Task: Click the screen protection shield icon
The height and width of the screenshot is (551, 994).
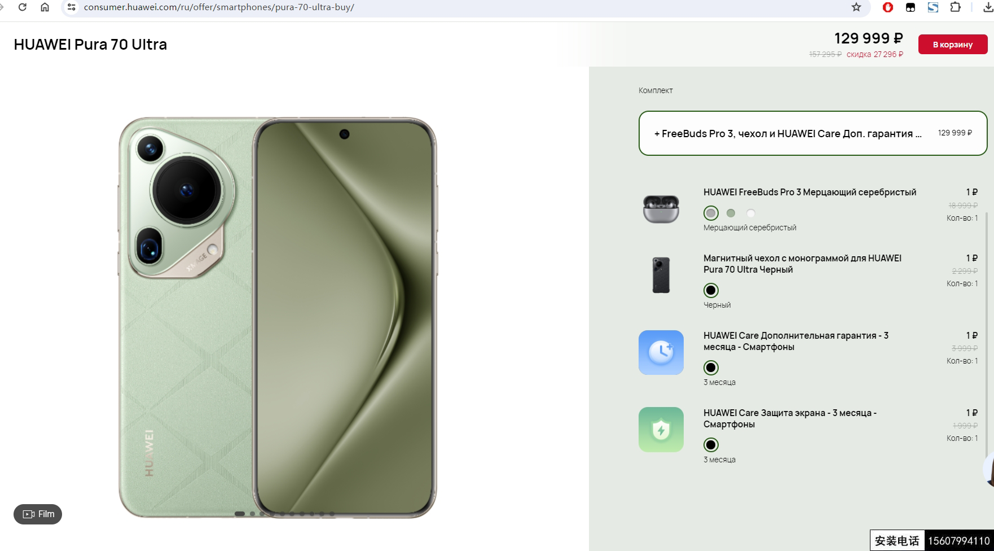Action: tap(661, 430)
